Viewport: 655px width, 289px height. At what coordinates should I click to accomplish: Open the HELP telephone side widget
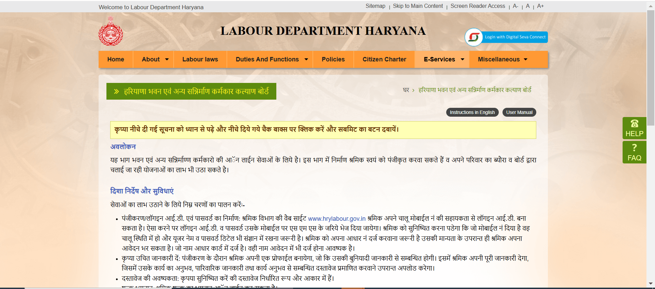pos(634,128)
